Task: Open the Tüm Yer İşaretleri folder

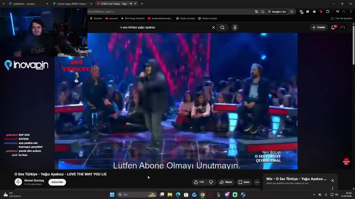Action: (341, 18)
